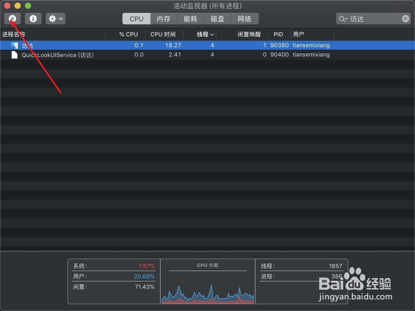Viewport: 415px width, 311px height.
Task: Switch to the 内存 (Memory) tab
Action: click(x=164, y=18)
